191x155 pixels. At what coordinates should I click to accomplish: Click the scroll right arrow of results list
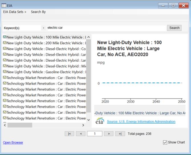point(83,125)
